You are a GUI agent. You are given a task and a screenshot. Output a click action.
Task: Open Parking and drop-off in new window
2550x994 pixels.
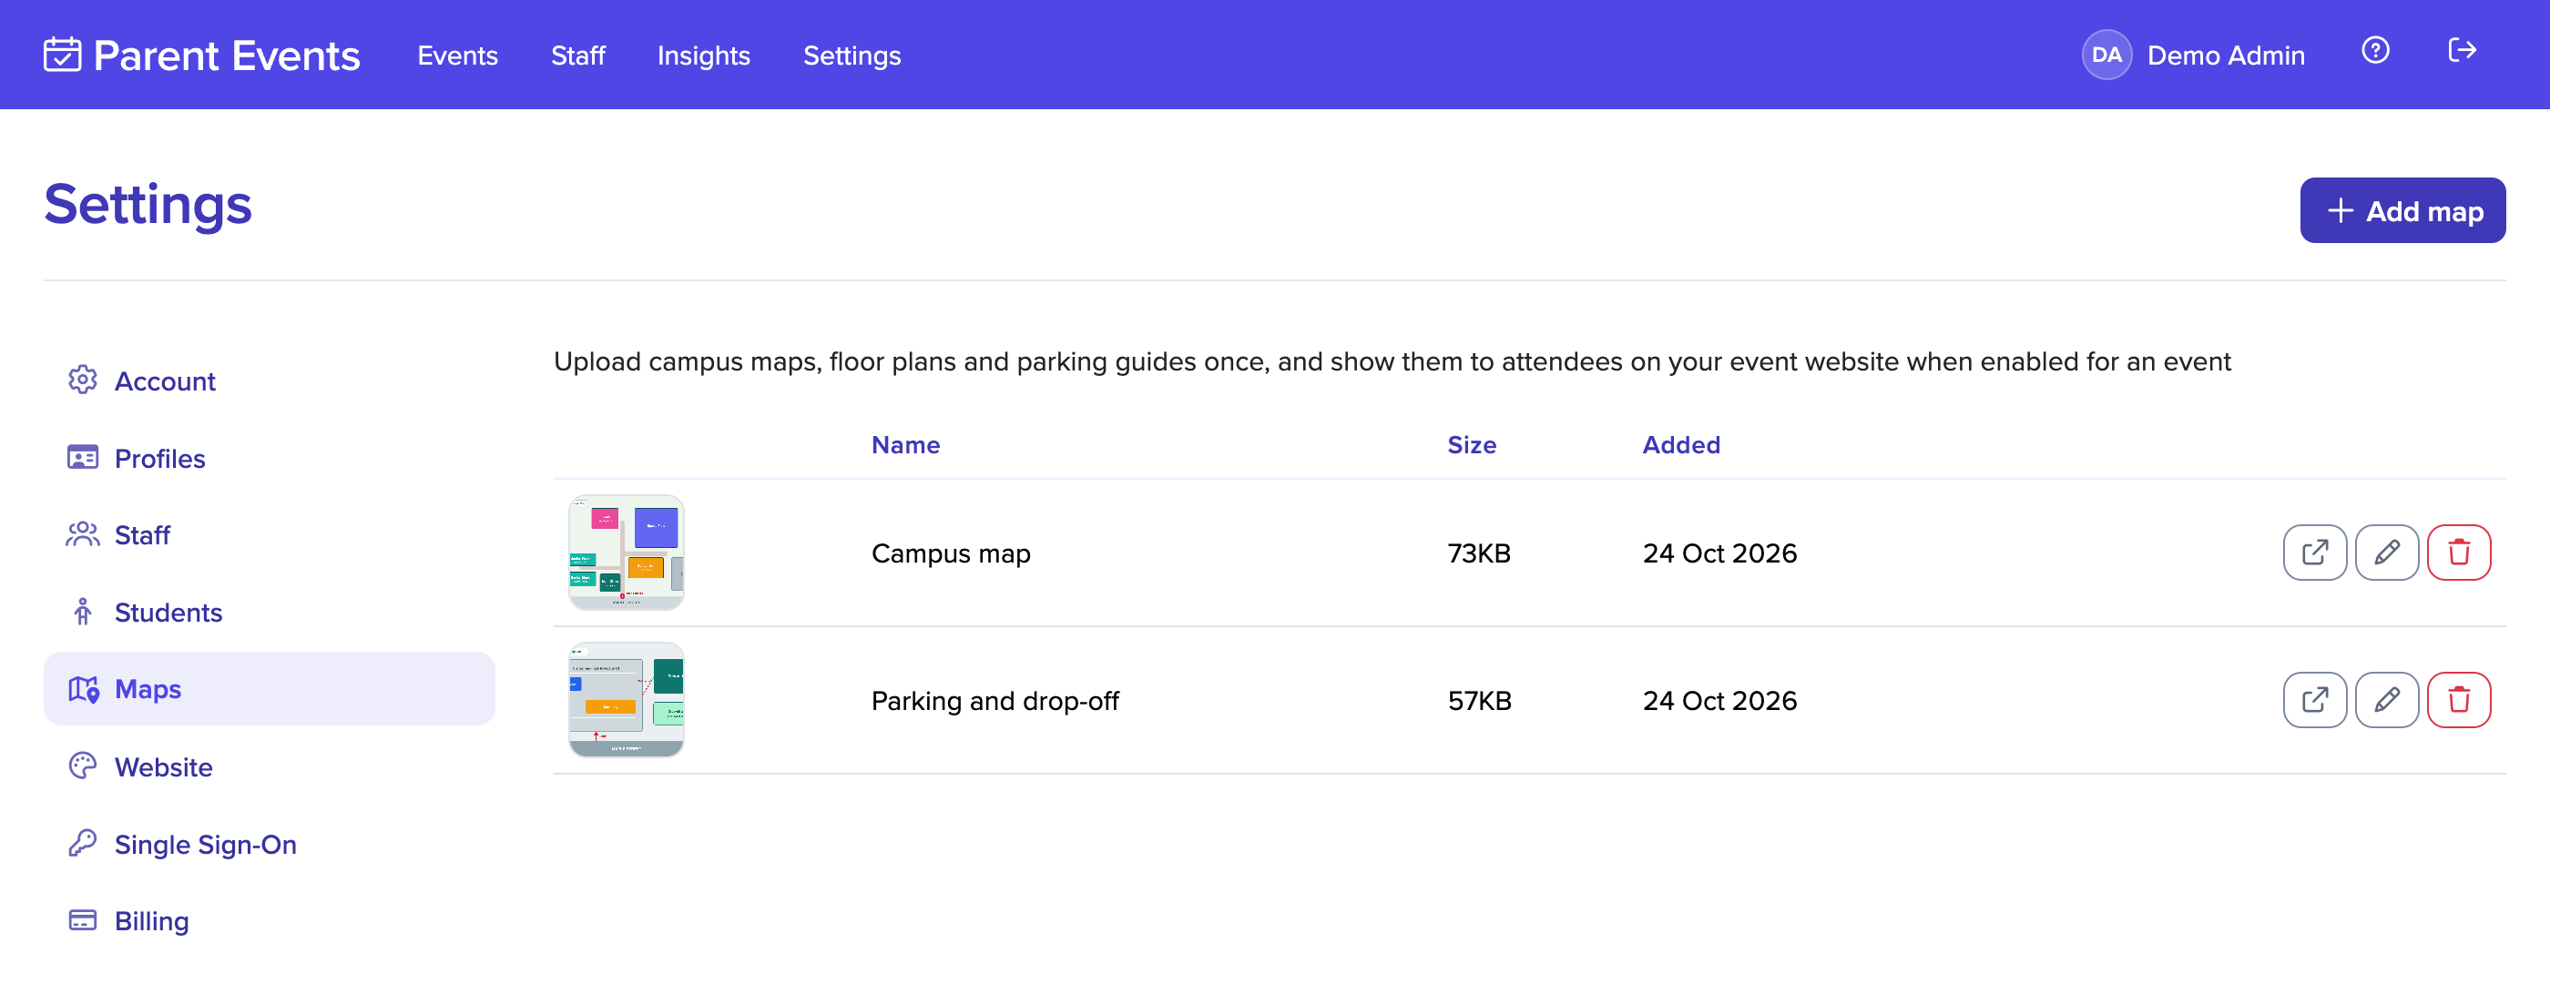[x=2314, y=700]
